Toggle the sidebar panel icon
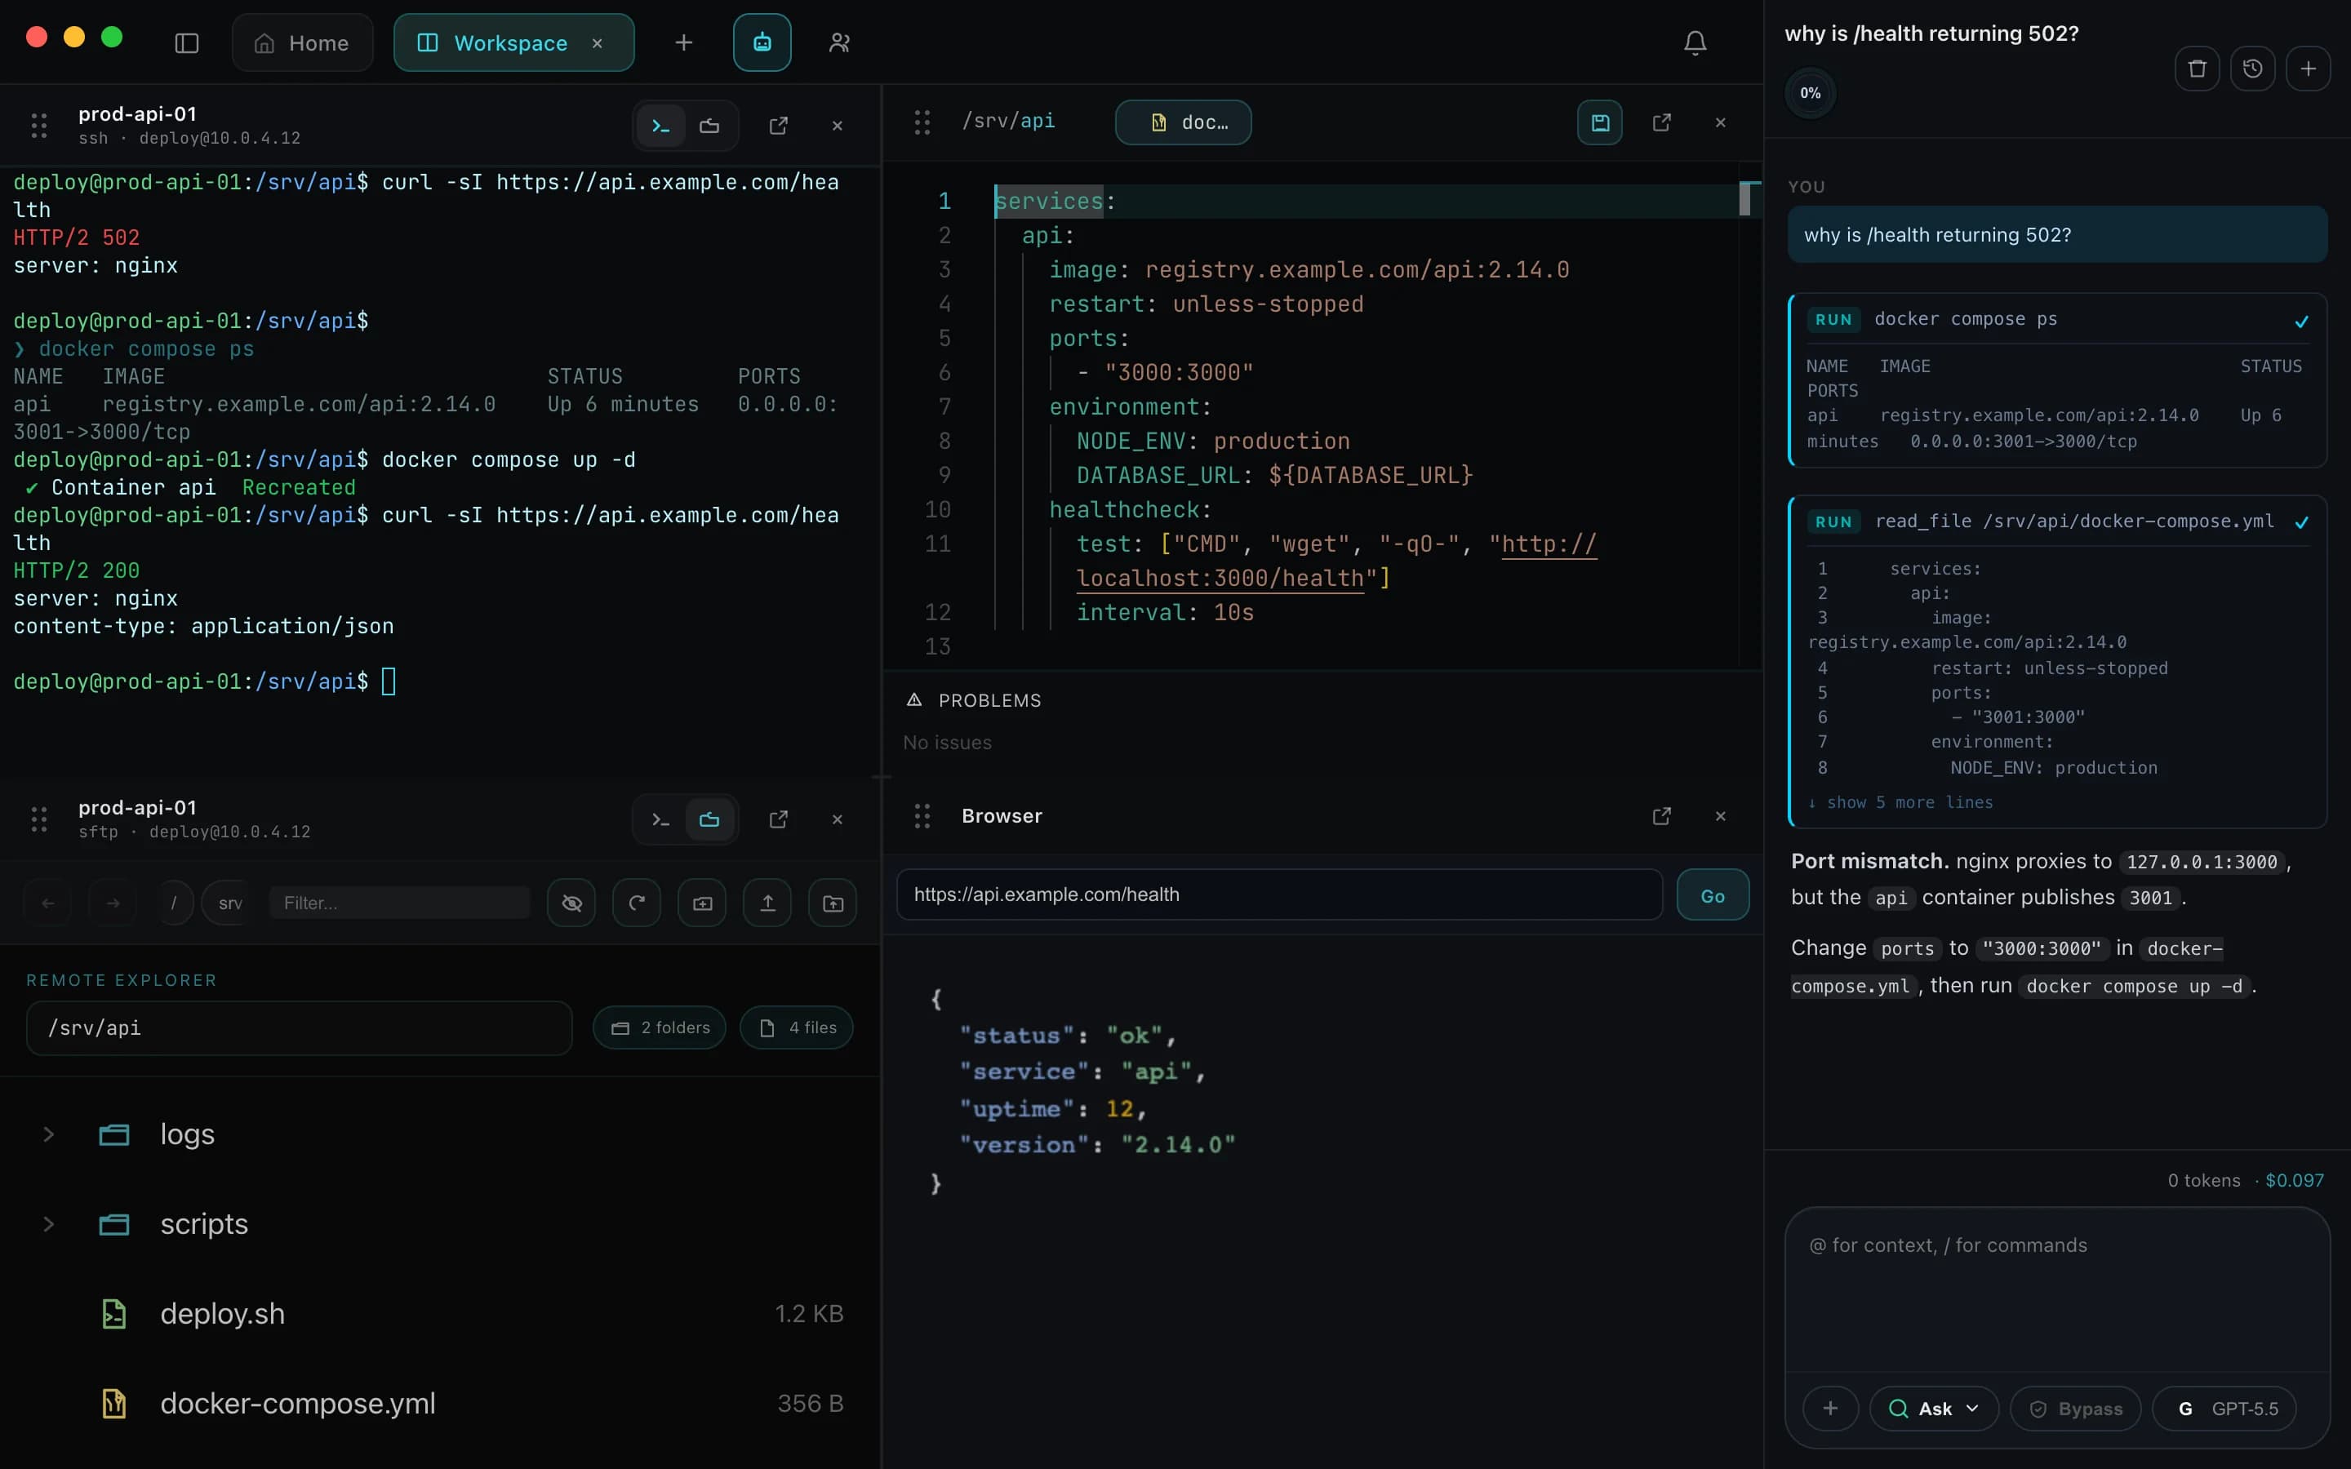 tap(186, 42)
